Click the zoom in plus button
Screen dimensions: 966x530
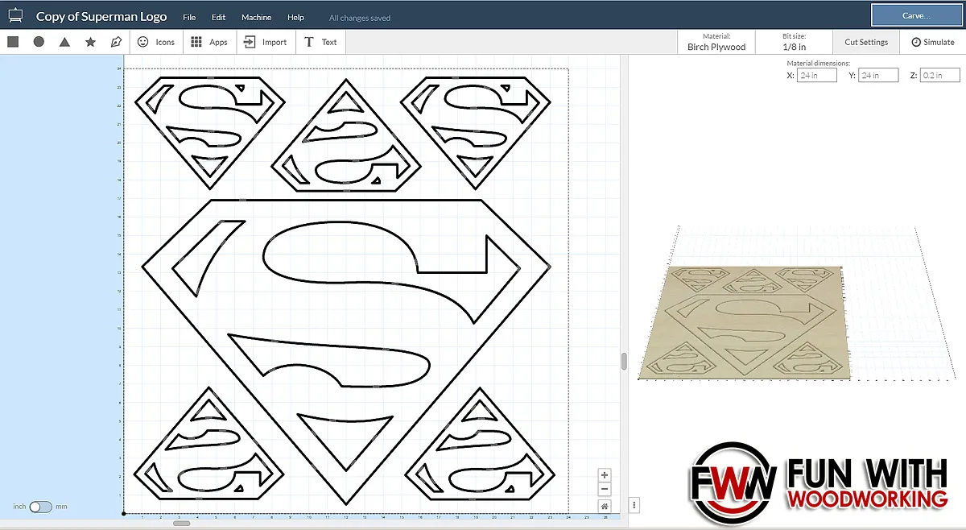coord(605,475)
